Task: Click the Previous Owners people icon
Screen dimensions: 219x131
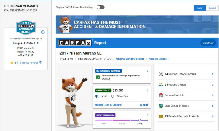Action: tap(161, 85)
